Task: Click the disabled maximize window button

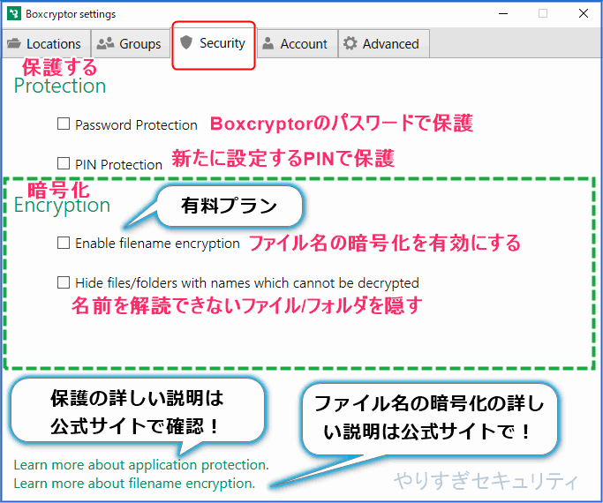Action: pos(543,13)
